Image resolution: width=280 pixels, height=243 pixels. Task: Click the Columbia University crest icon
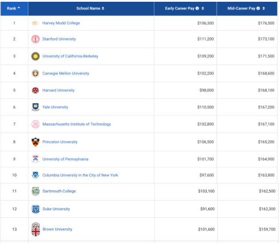[x=35, y=175]
